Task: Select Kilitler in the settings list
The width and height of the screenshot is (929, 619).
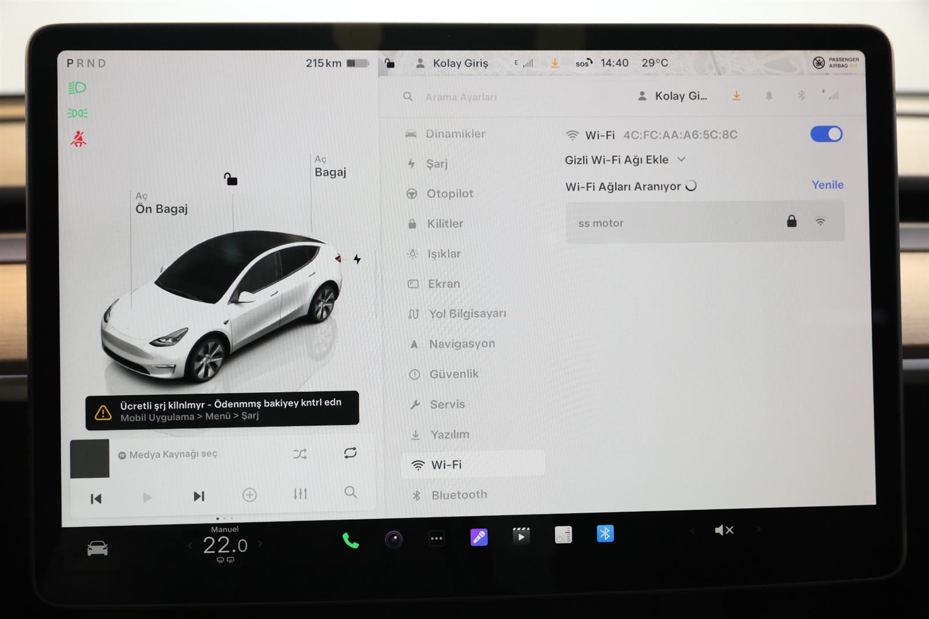Action: 435,224
